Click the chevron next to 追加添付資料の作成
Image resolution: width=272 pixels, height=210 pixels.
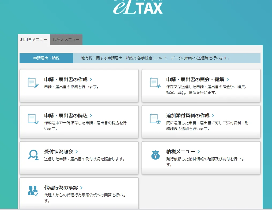pos(213,115)
